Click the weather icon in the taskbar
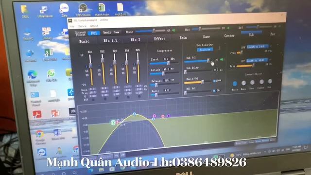Screen dimensions: 311x175 click(232, 155)
